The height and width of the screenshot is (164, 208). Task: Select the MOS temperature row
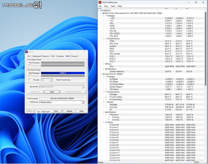pyautogui.click(x=155, y=49)
